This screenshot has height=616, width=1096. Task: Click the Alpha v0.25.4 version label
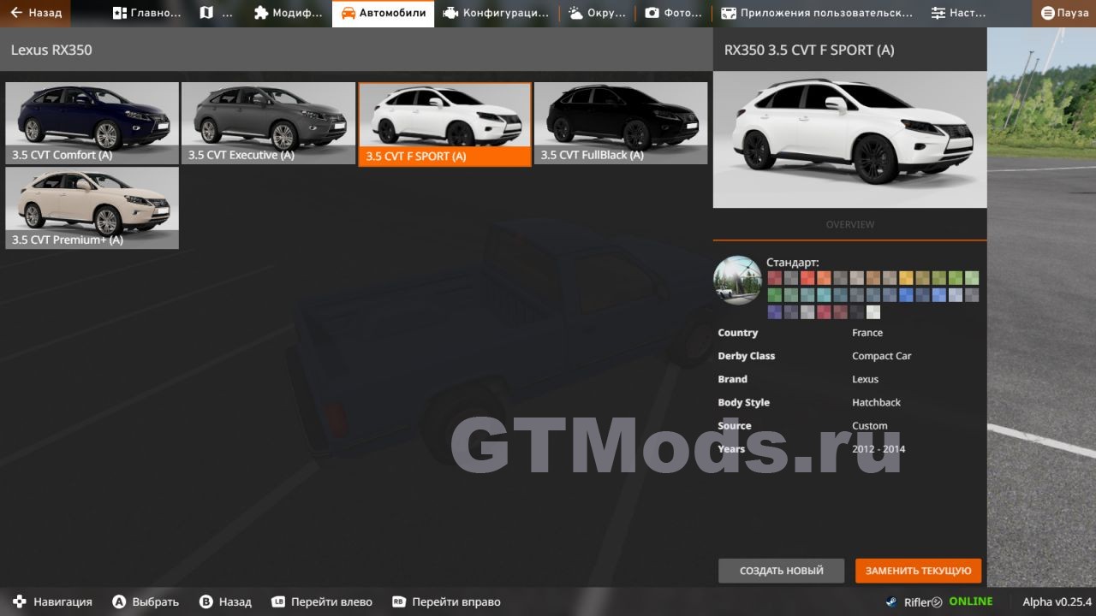[x=1057, y=601]
